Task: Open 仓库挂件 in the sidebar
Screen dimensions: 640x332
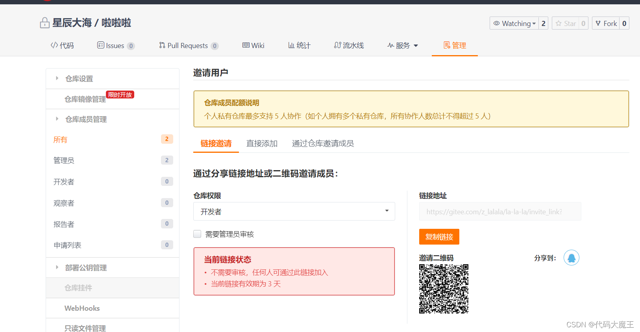Action: pos(113,288)
